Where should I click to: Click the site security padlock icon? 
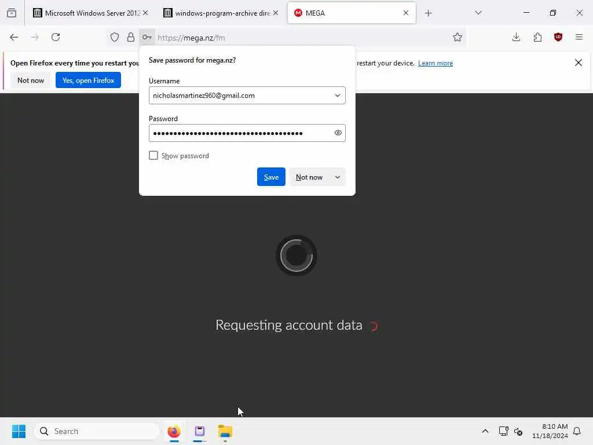coord(130,37)
